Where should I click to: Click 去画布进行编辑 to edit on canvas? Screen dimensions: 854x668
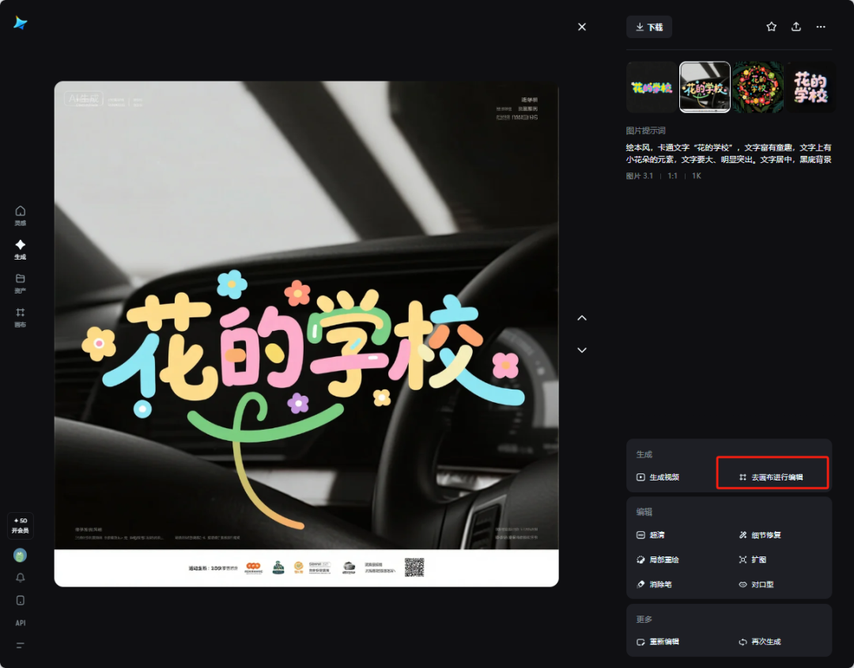771,477
